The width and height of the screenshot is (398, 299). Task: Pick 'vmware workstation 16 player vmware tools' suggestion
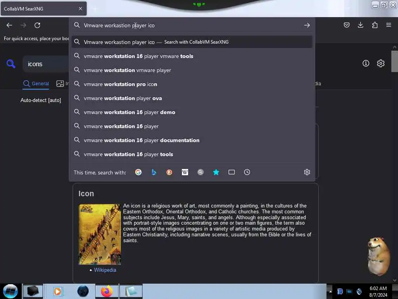click(192, 56)
